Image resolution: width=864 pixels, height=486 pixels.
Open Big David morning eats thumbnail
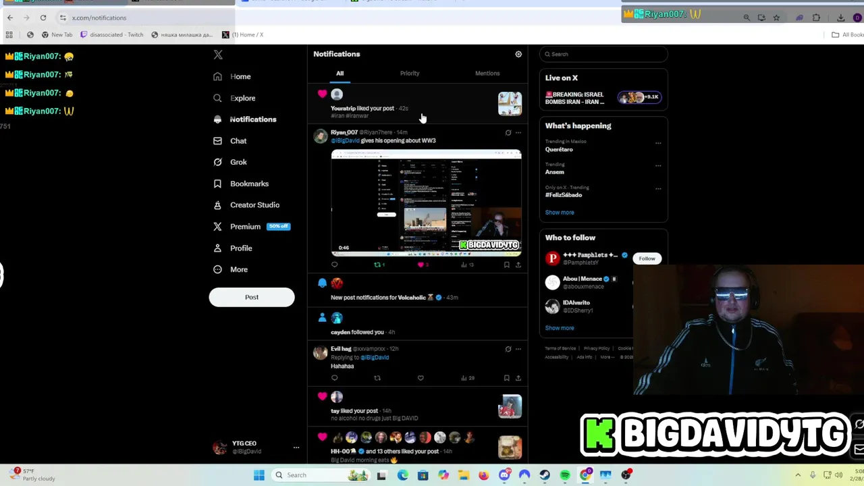510,447
